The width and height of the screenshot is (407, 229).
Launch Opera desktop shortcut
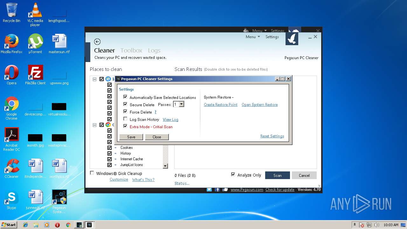coord(11,75)
